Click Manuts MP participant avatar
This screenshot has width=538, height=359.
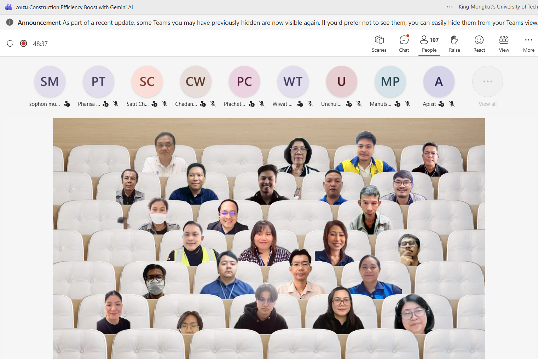point(390,81)
